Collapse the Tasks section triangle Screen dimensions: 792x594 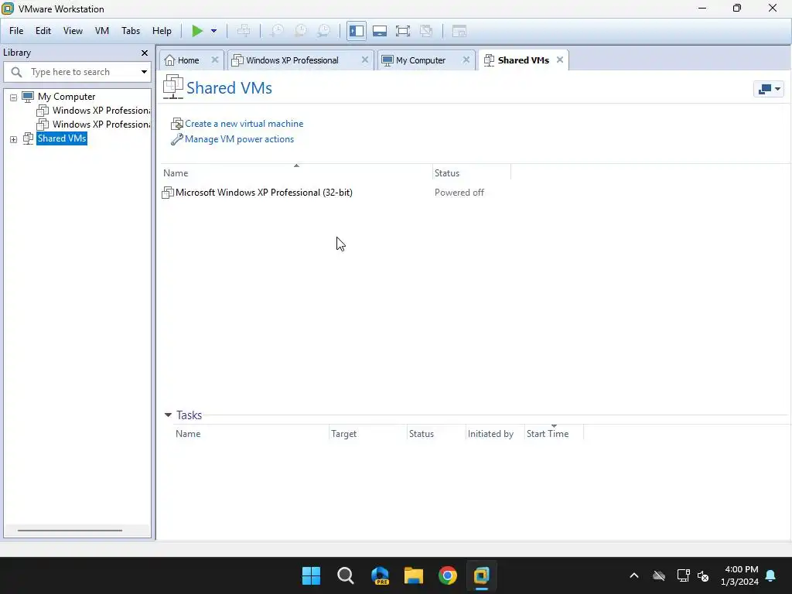(168, 415)
